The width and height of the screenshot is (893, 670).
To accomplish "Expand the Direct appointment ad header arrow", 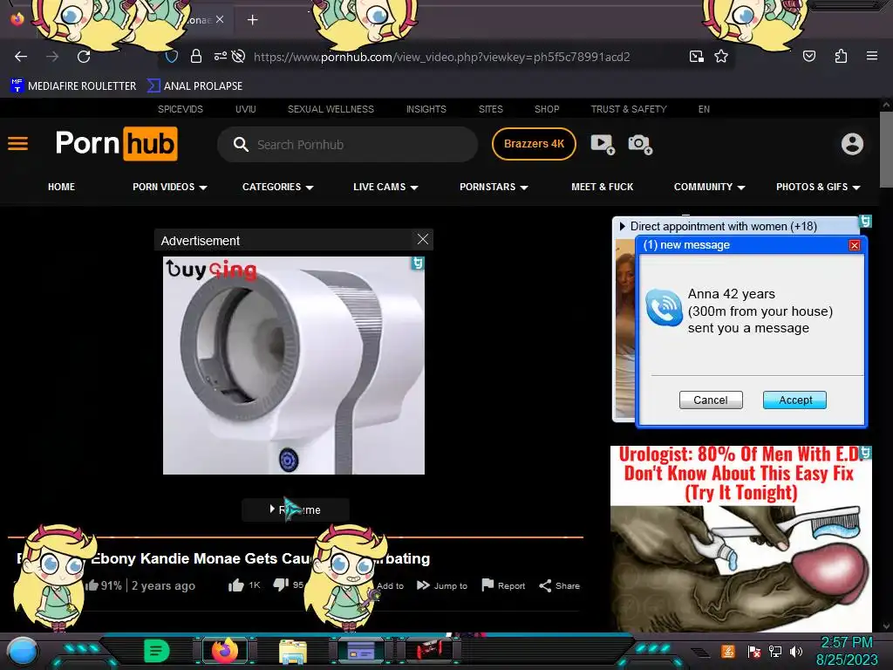I will 622,226.
